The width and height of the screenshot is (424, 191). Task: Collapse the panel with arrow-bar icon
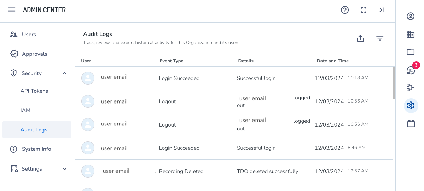pos(382,10)
